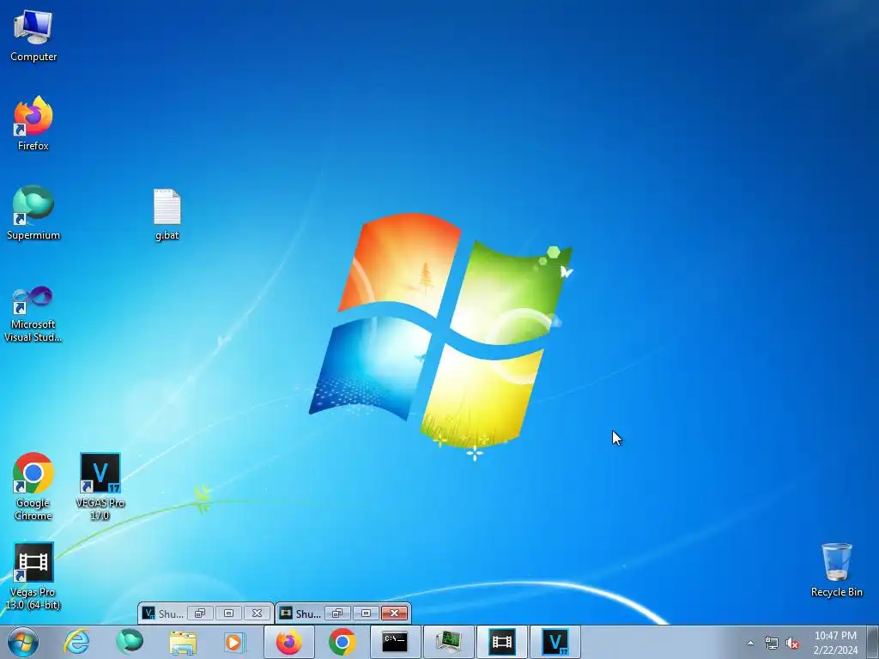Select the Google Chrome desktop shortcut

33,487
